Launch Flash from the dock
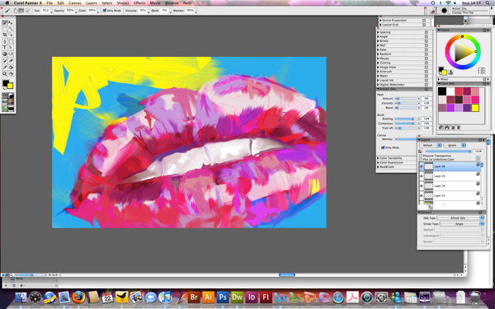 click(x=266, y=297)
